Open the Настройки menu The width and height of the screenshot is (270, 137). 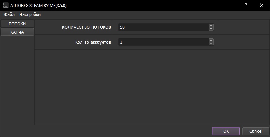[x=30, y=15]
